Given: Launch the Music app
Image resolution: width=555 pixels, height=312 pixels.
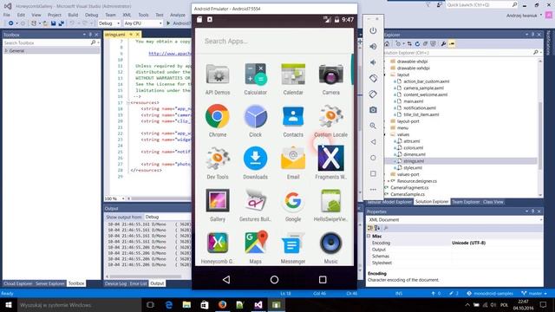Looking at the screenshot, I should [331, 247].
